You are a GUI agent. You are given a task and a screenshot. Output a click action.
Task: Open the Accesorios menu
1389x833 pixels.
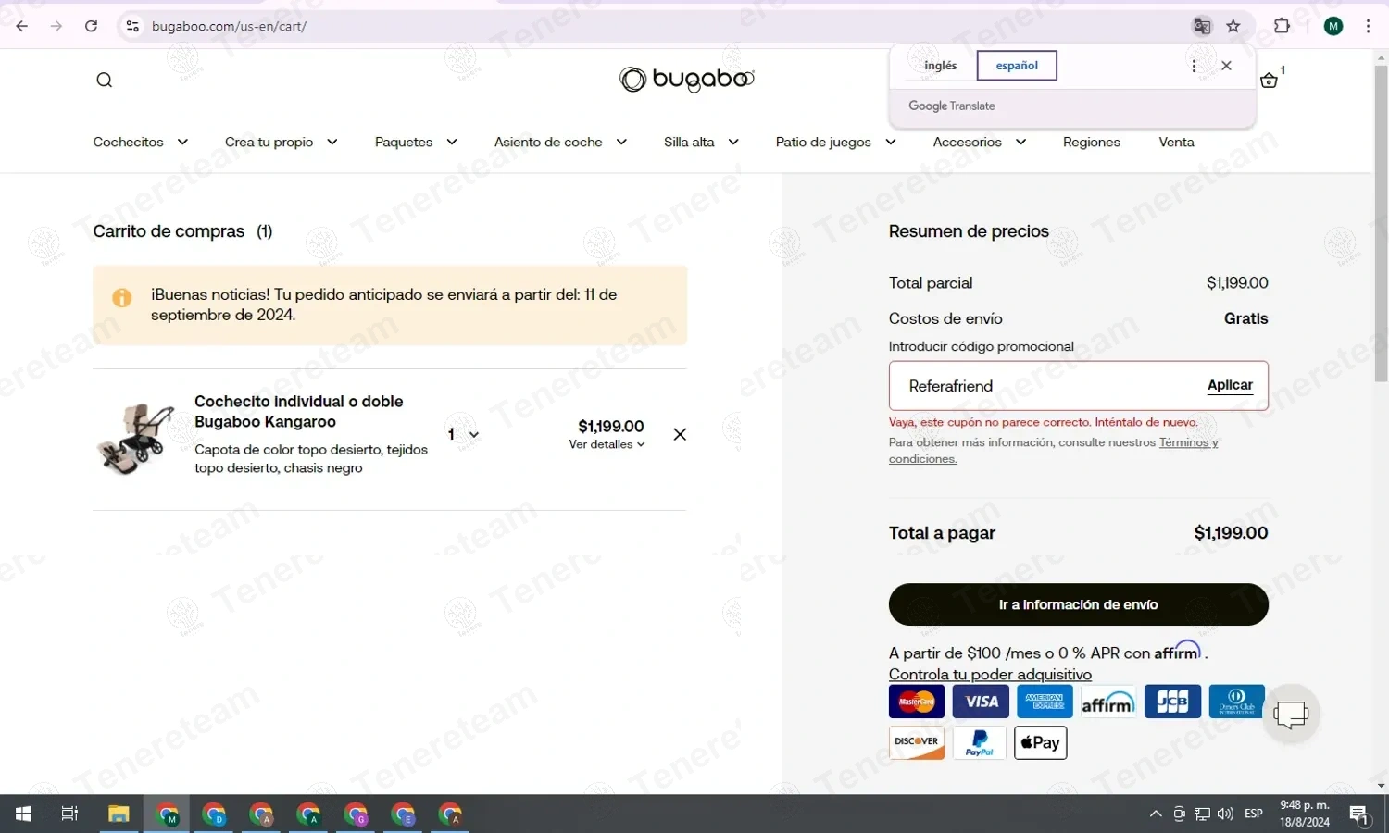click(980, 142)
